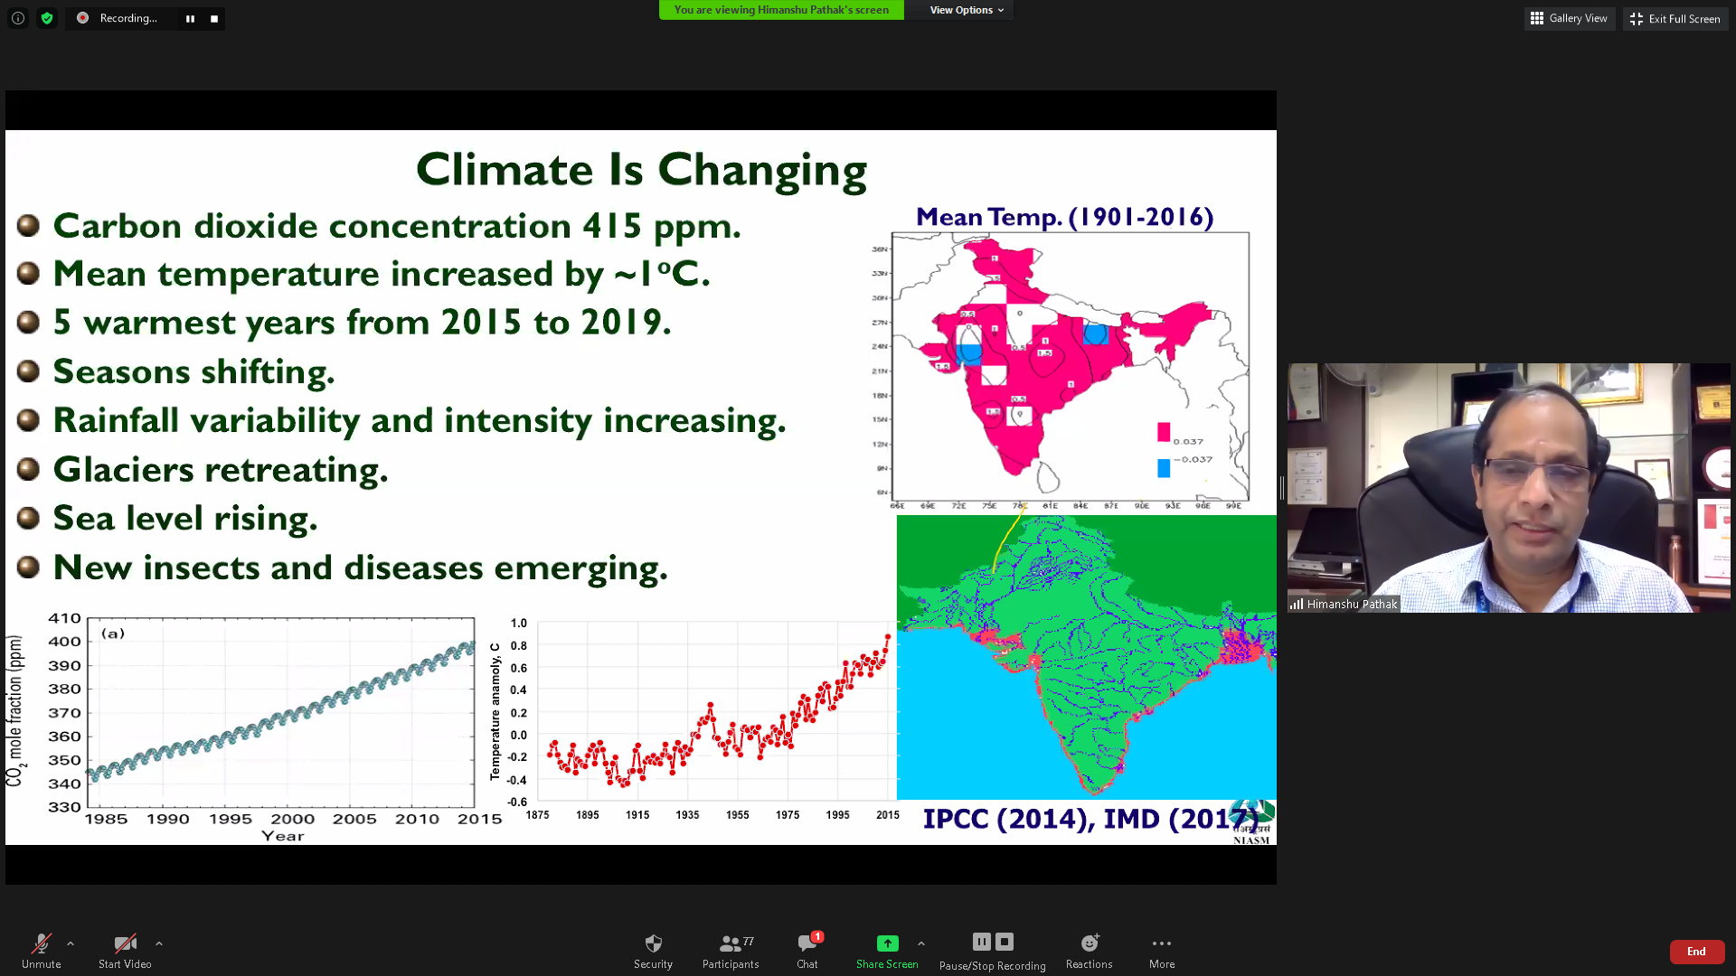The width and height of the screenshot is (1736, 976).
Task: Stop recording from the top indicator
Action: click(214, 19)
